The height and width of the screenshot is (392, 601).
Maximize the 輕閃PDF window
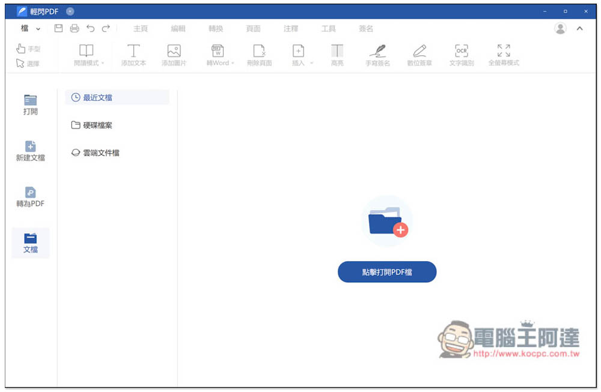[x=566, y=11]
